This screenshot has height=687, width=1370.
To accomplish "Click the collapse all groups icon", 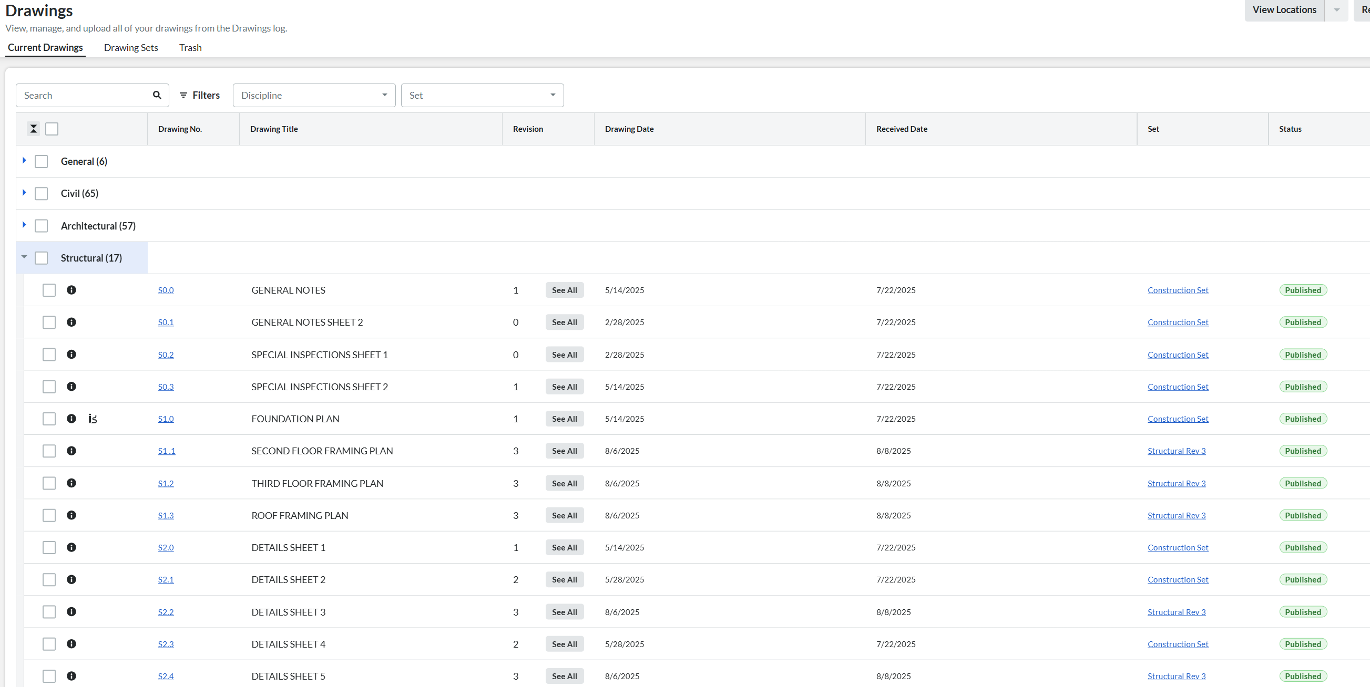I will coord(34,129).
